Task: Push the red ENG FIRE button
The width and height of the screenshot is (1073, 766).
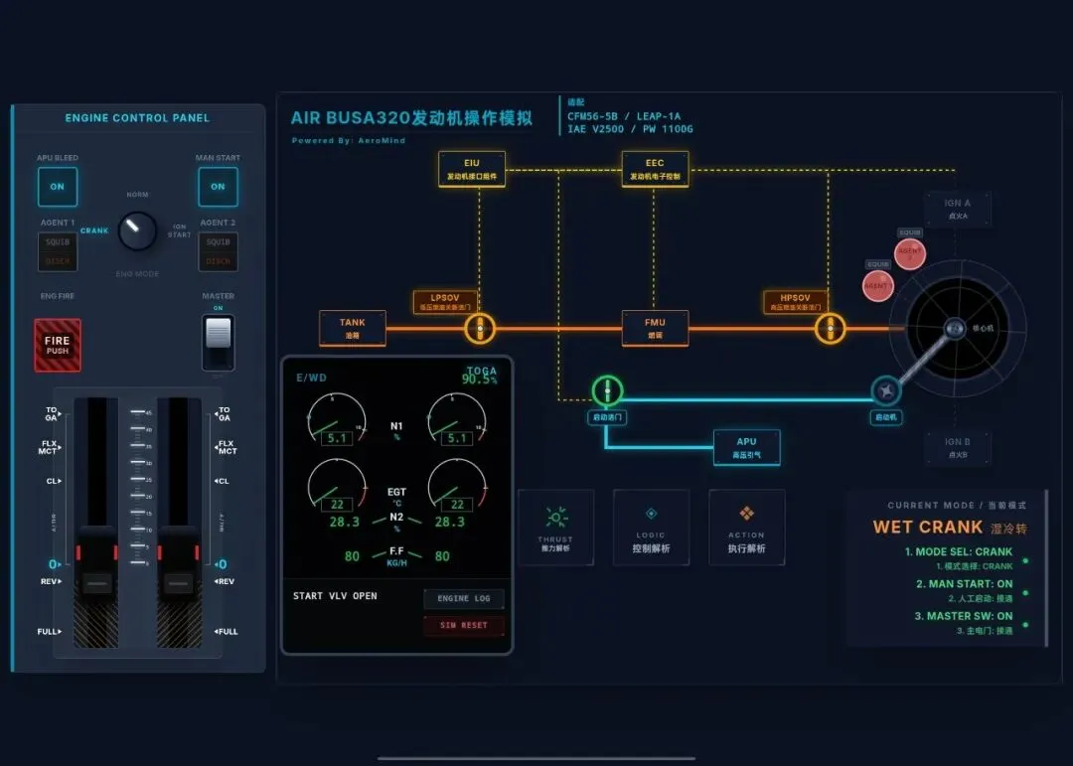Action: (x=58, y=345)
